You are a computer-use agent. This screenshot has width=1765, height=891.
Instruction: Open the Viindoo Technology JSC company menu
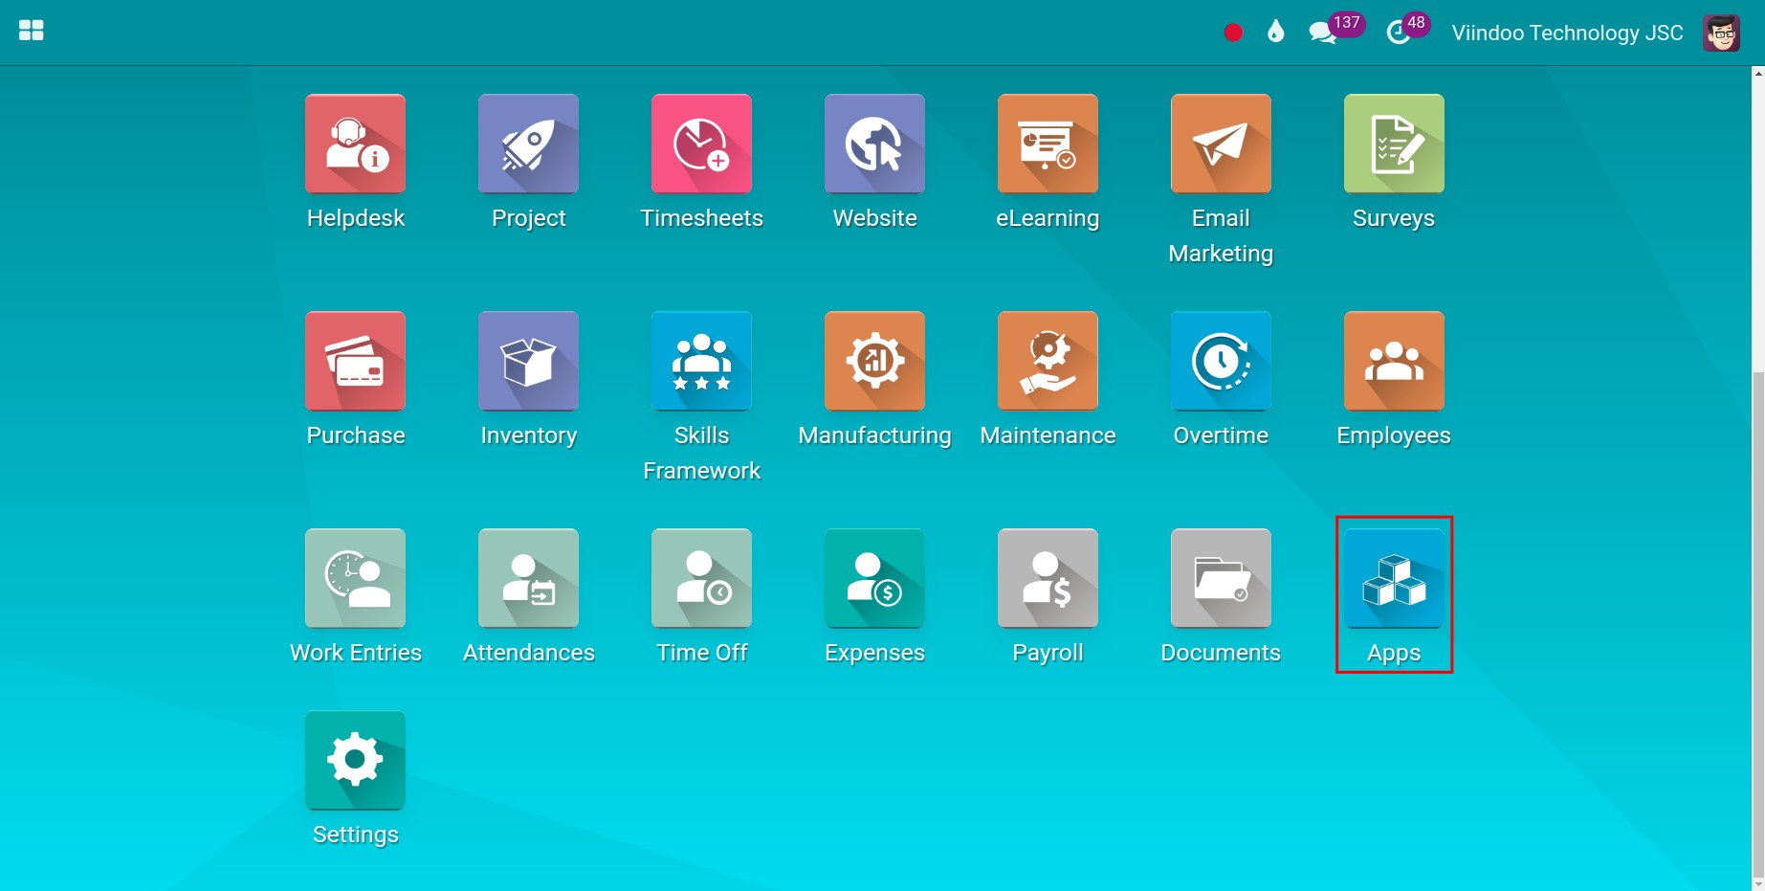coord(1567,33)
